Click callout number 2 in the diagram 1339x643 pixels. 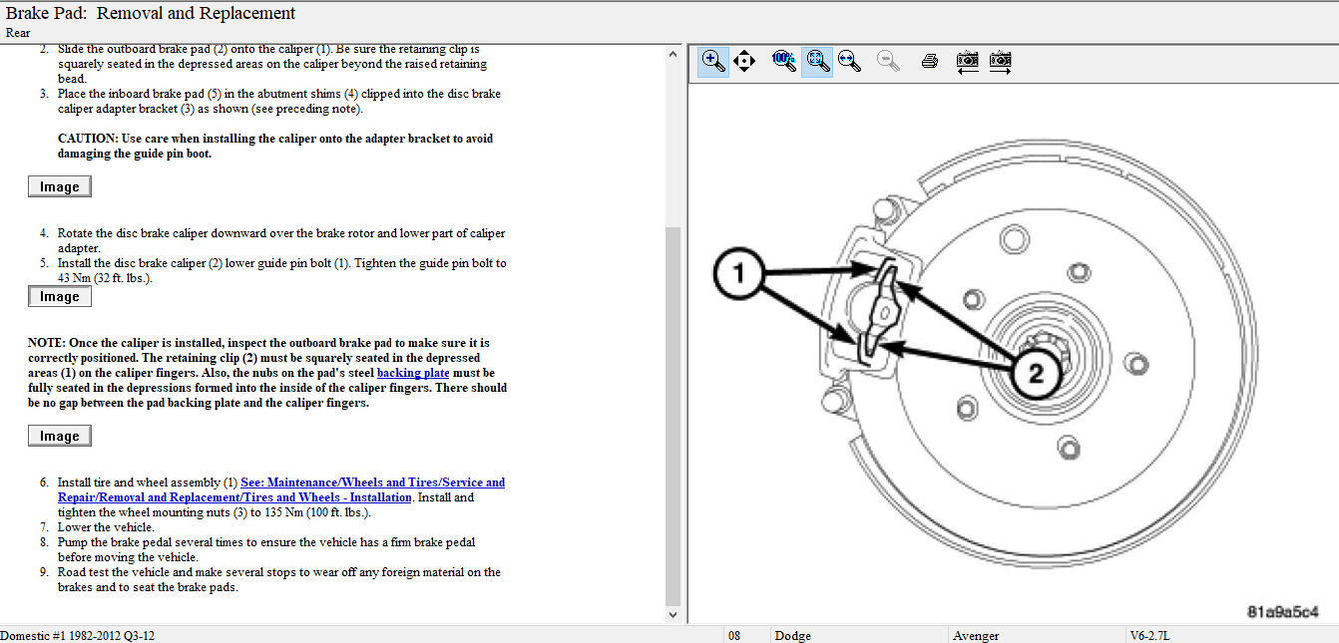point(1037,374)
